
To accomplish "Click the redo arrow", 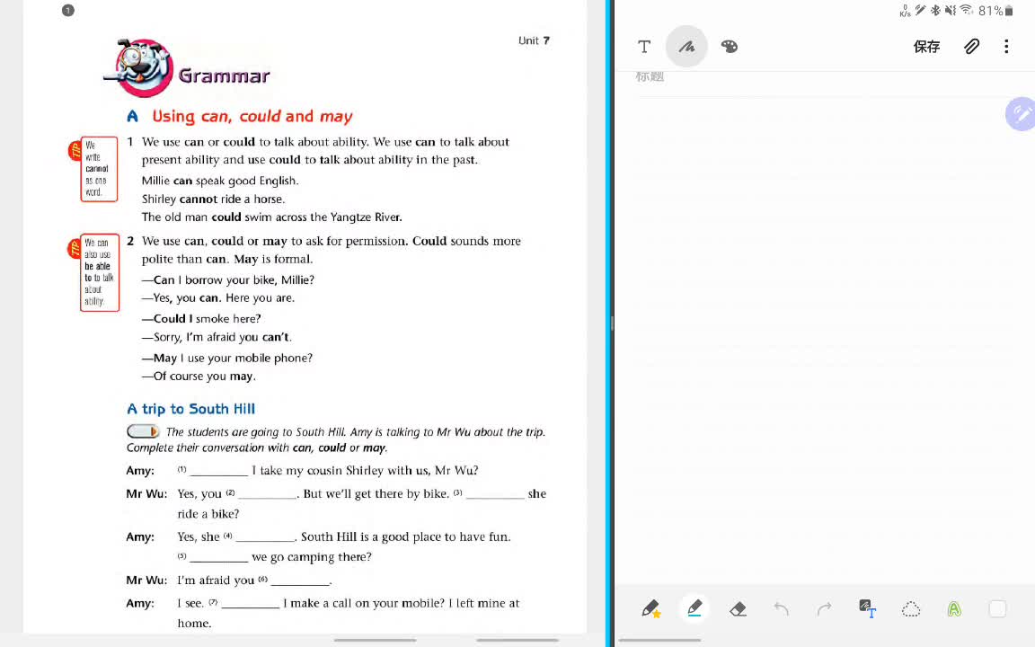I will (x=825, y=608).
